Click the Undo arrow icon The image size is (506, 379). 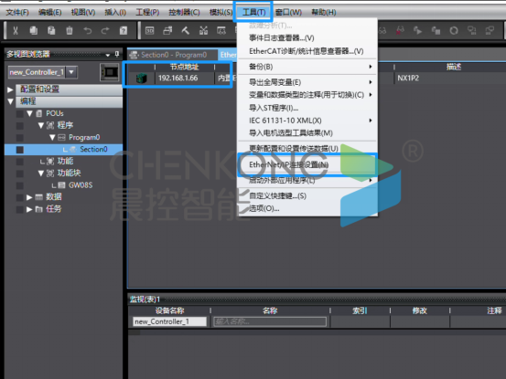[88, 30]
